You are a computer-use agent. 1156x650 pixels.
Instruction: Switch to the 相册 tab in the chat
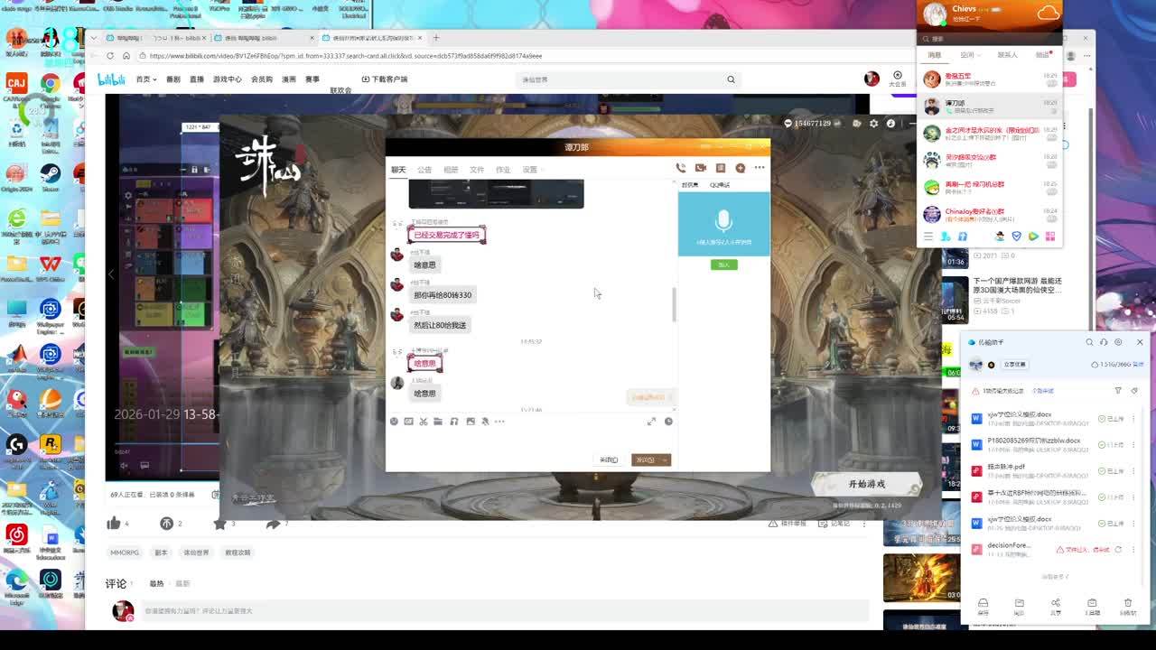tap(451, 170)
